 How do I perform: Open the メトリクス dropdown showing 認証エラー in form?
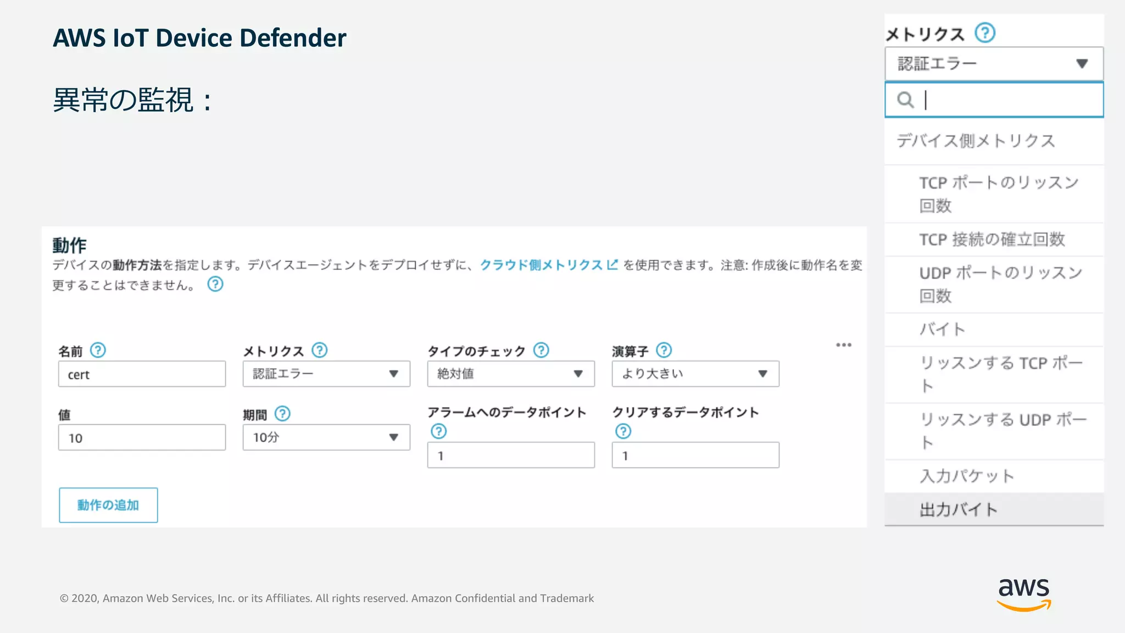click(x=326, y=374)
